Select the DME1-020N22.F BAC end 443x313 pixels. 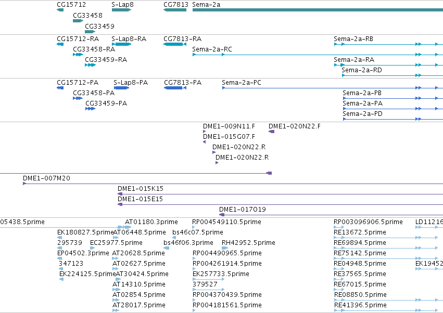tap(271, 132)
